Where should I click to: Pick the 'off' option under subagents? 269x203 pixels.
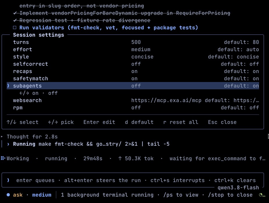pos(53,93)
